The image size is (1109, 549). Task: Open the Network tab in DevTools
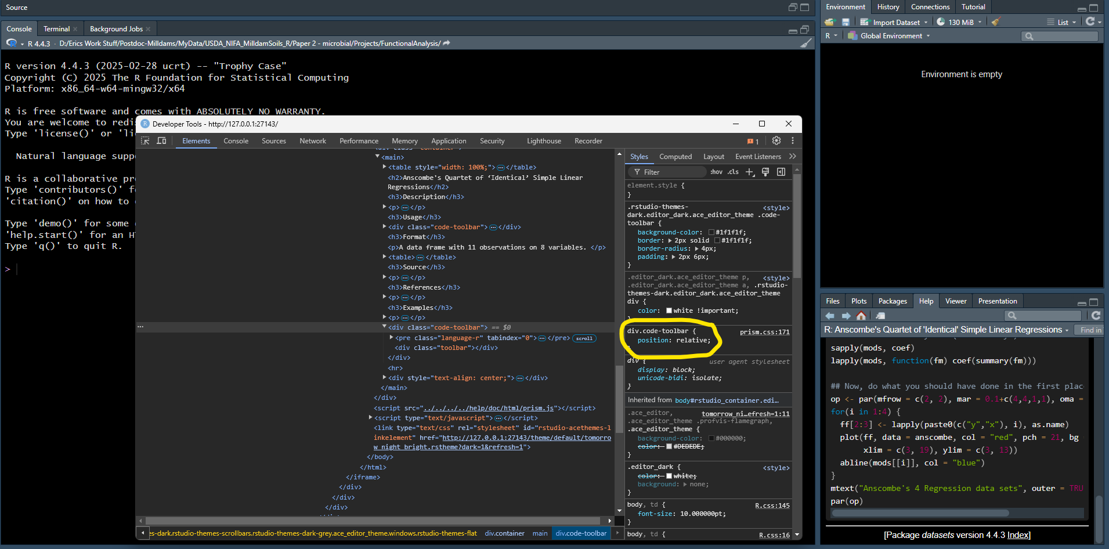(x=313, y=141)
